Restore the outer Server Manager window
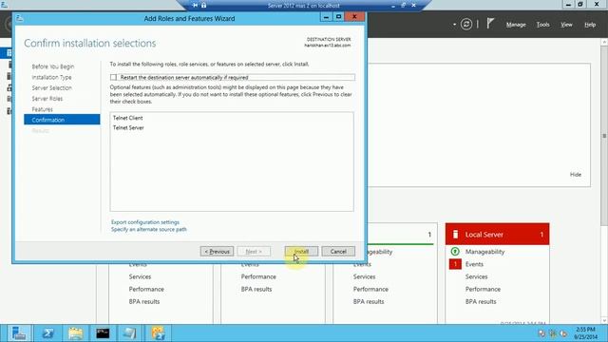608x342 pixels. [x=580, y=4]
